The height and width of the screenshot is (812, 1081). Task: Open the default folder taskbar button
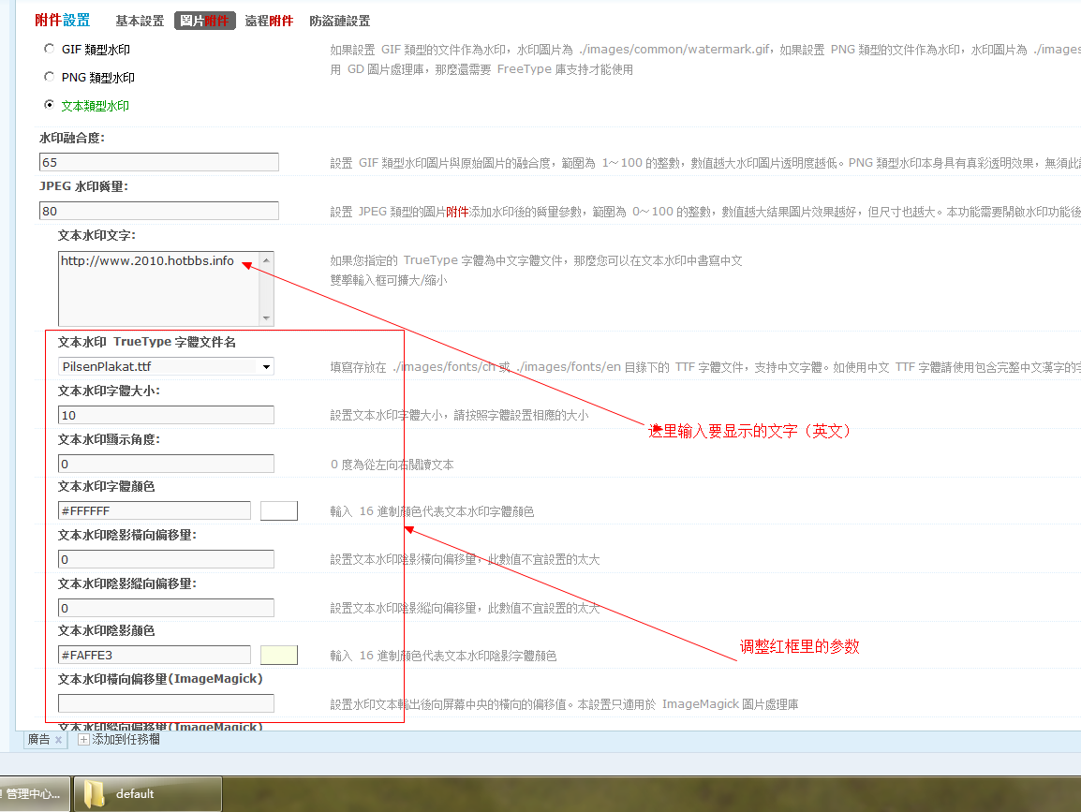[148, 794]
